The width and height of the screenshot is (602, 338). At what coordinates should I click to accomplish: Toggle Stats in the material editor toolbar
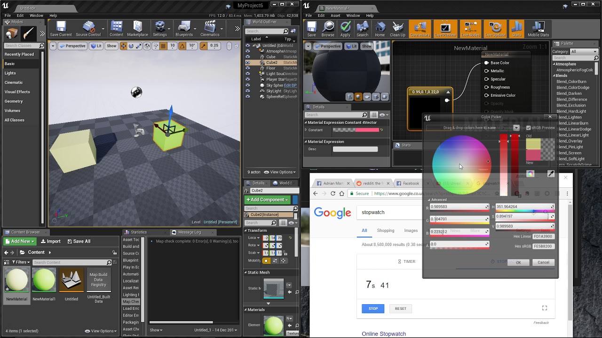[516, 29]
